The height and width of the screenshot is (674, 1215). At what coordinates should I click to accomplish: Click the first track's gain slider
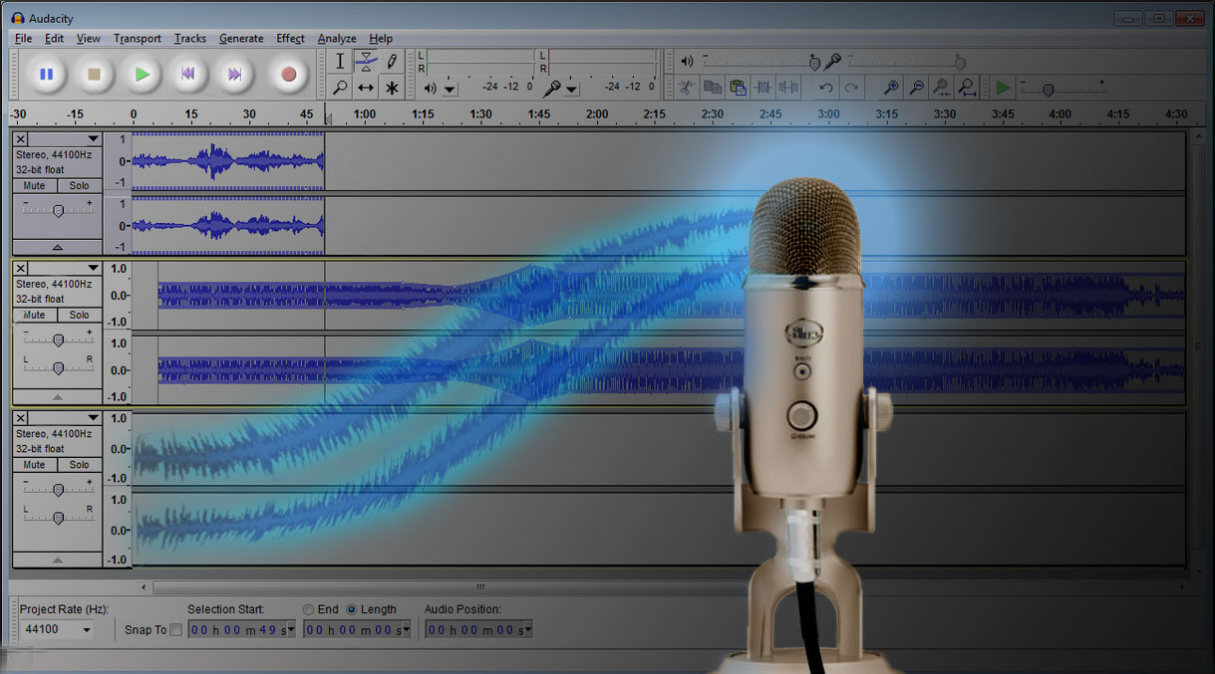pyautogui.click(x=58, y=210)
